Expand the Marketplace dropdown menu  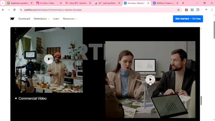[41, 19]
